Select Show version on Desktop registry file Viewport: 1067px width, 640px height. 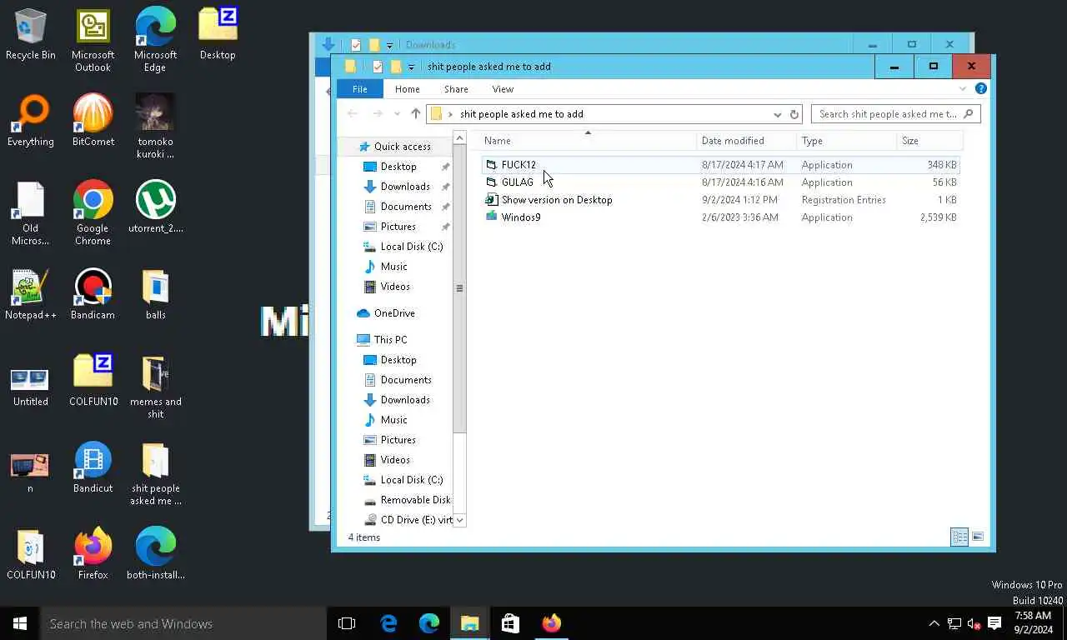tap(720, 200)
